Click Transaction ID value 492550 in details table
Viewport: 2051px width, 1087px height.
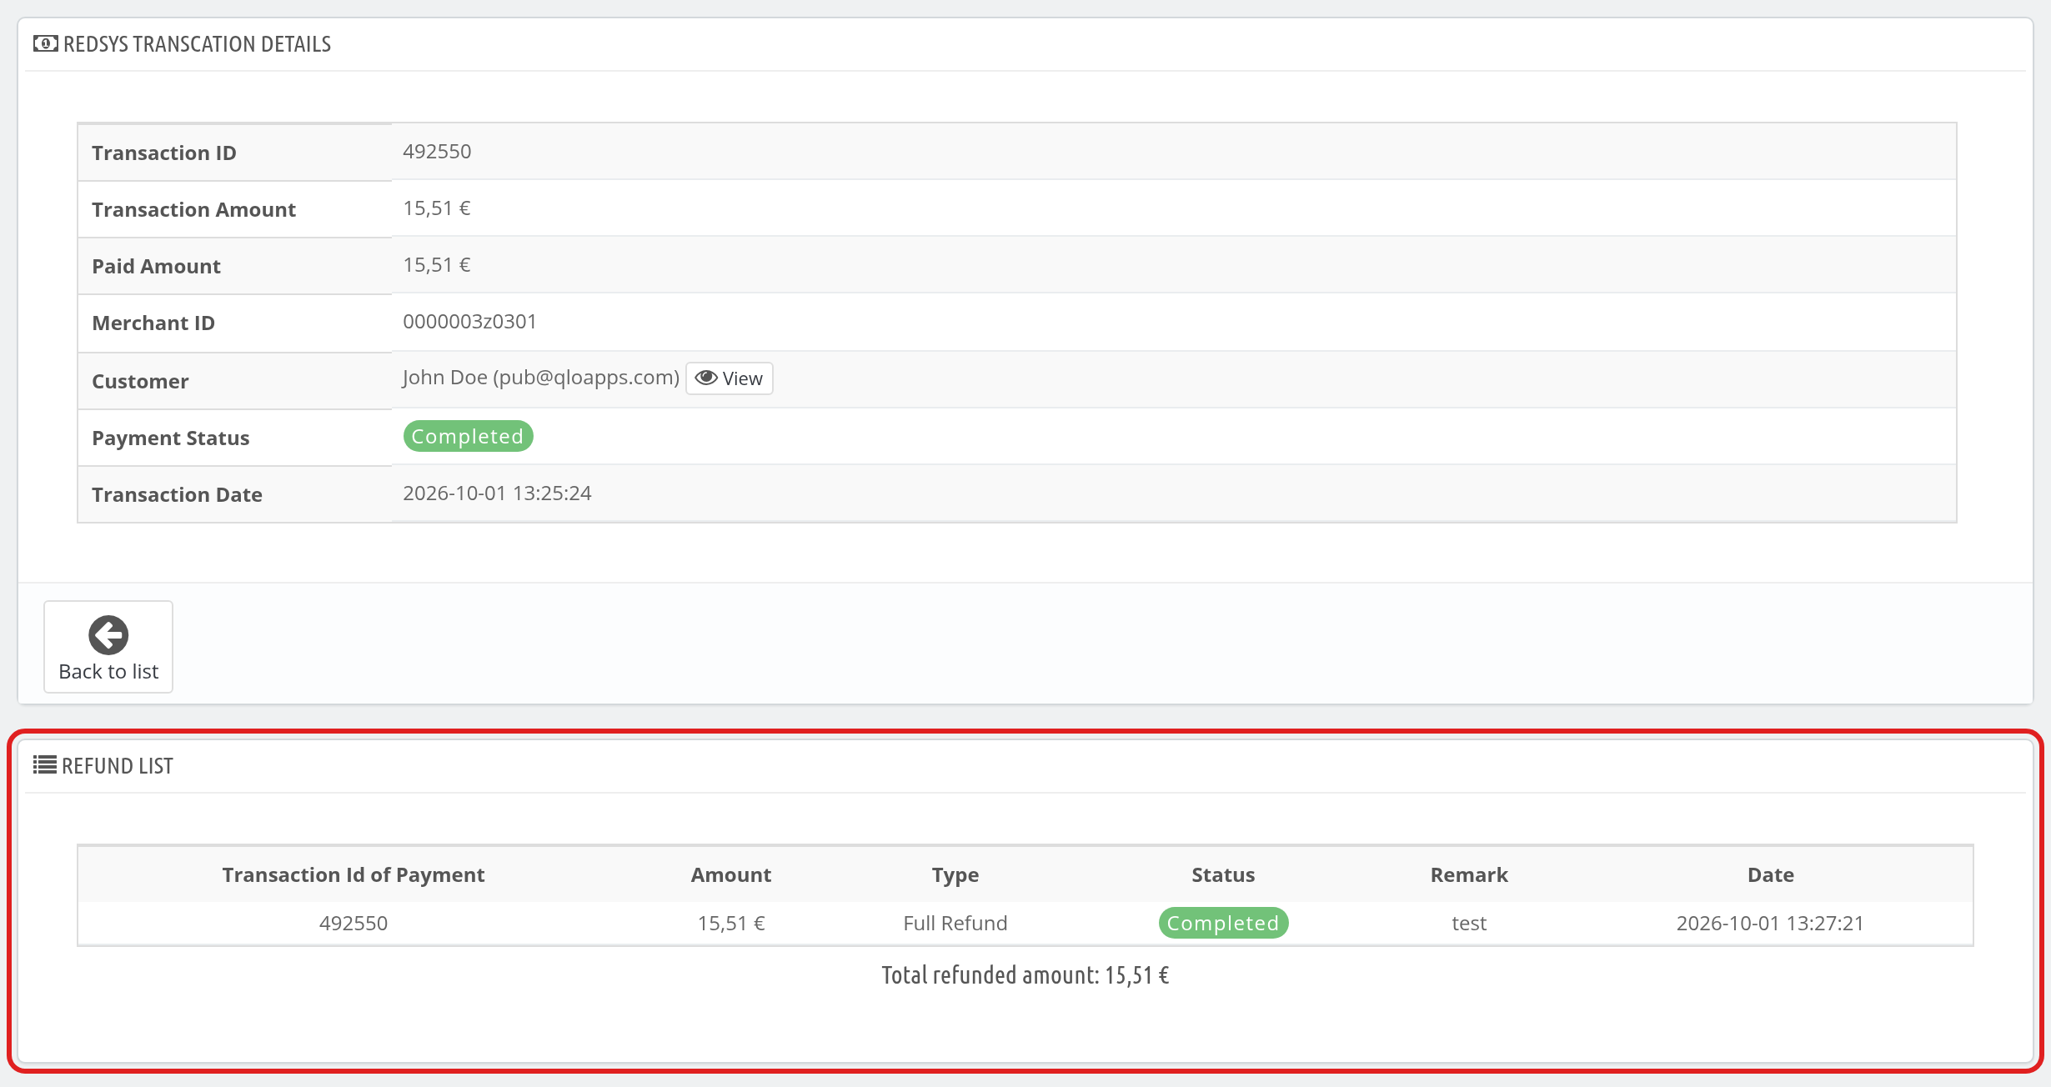(437, 152)
